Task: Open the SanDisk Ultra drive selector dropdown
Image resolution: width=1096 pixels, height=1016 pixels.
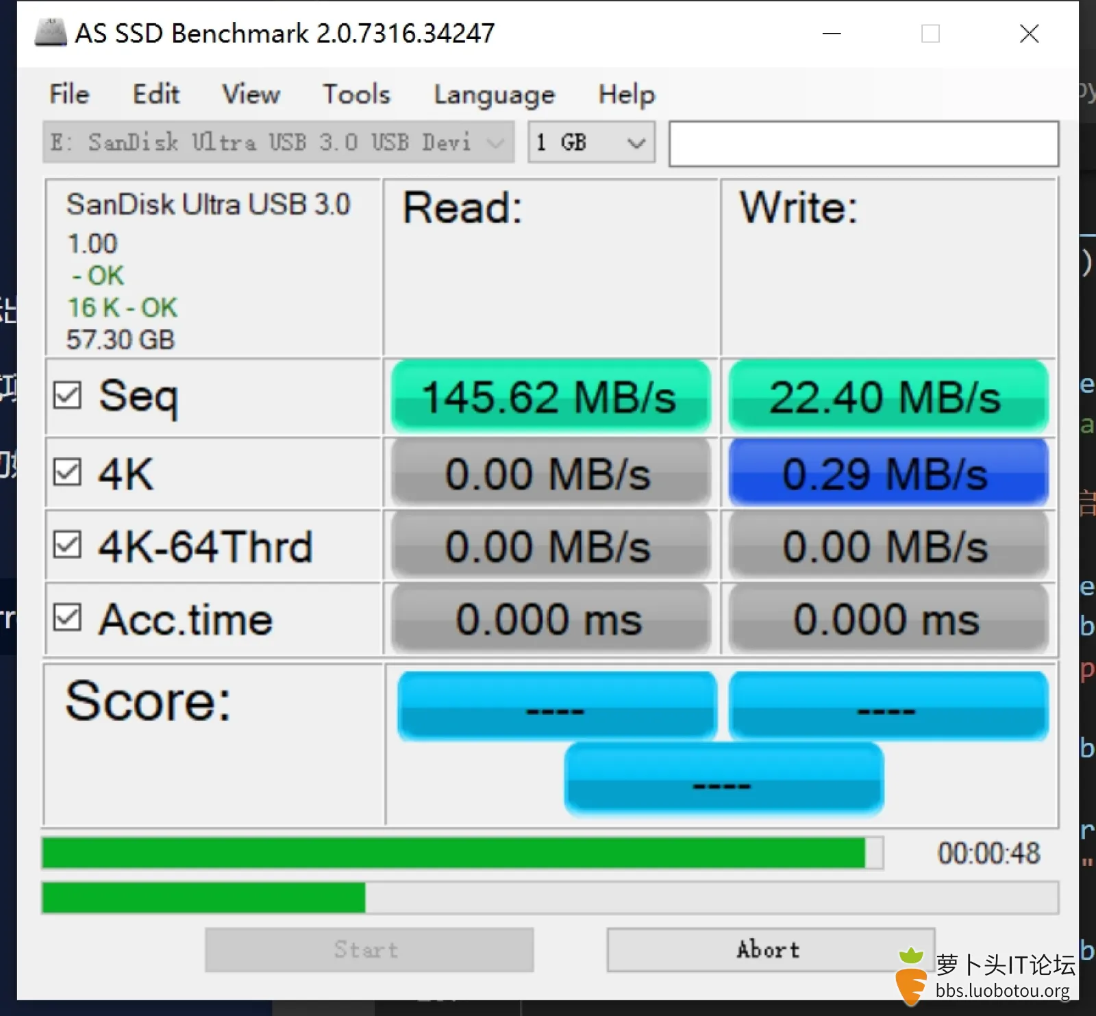Action: pos(278,142)
